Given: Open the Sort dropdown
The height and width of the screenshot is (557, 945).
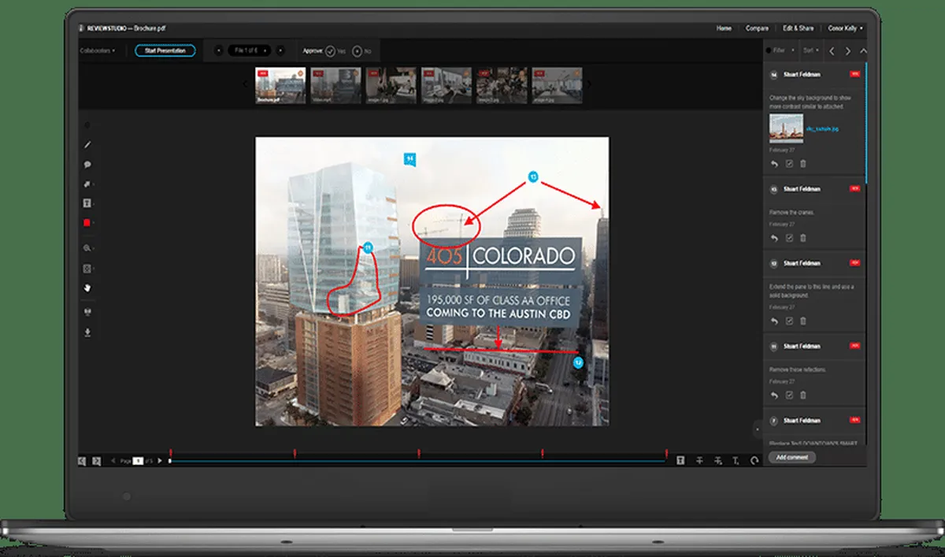Looking at the screenshot, I should click(x=810, y=50).
